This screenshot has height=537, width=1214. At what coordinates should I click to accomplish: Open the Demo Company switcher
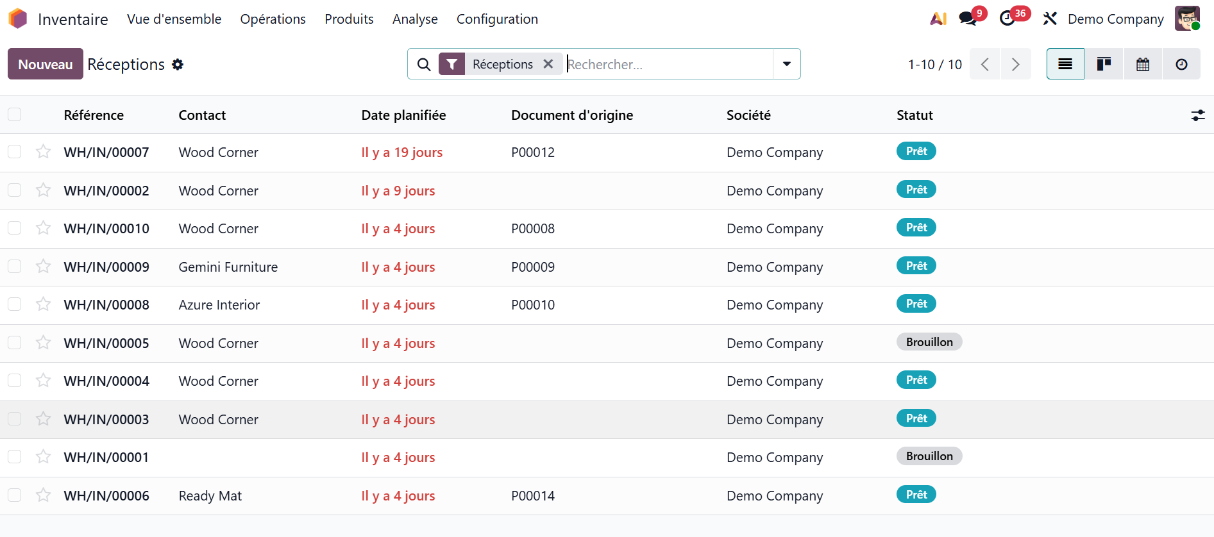(x=1115, y=19)
